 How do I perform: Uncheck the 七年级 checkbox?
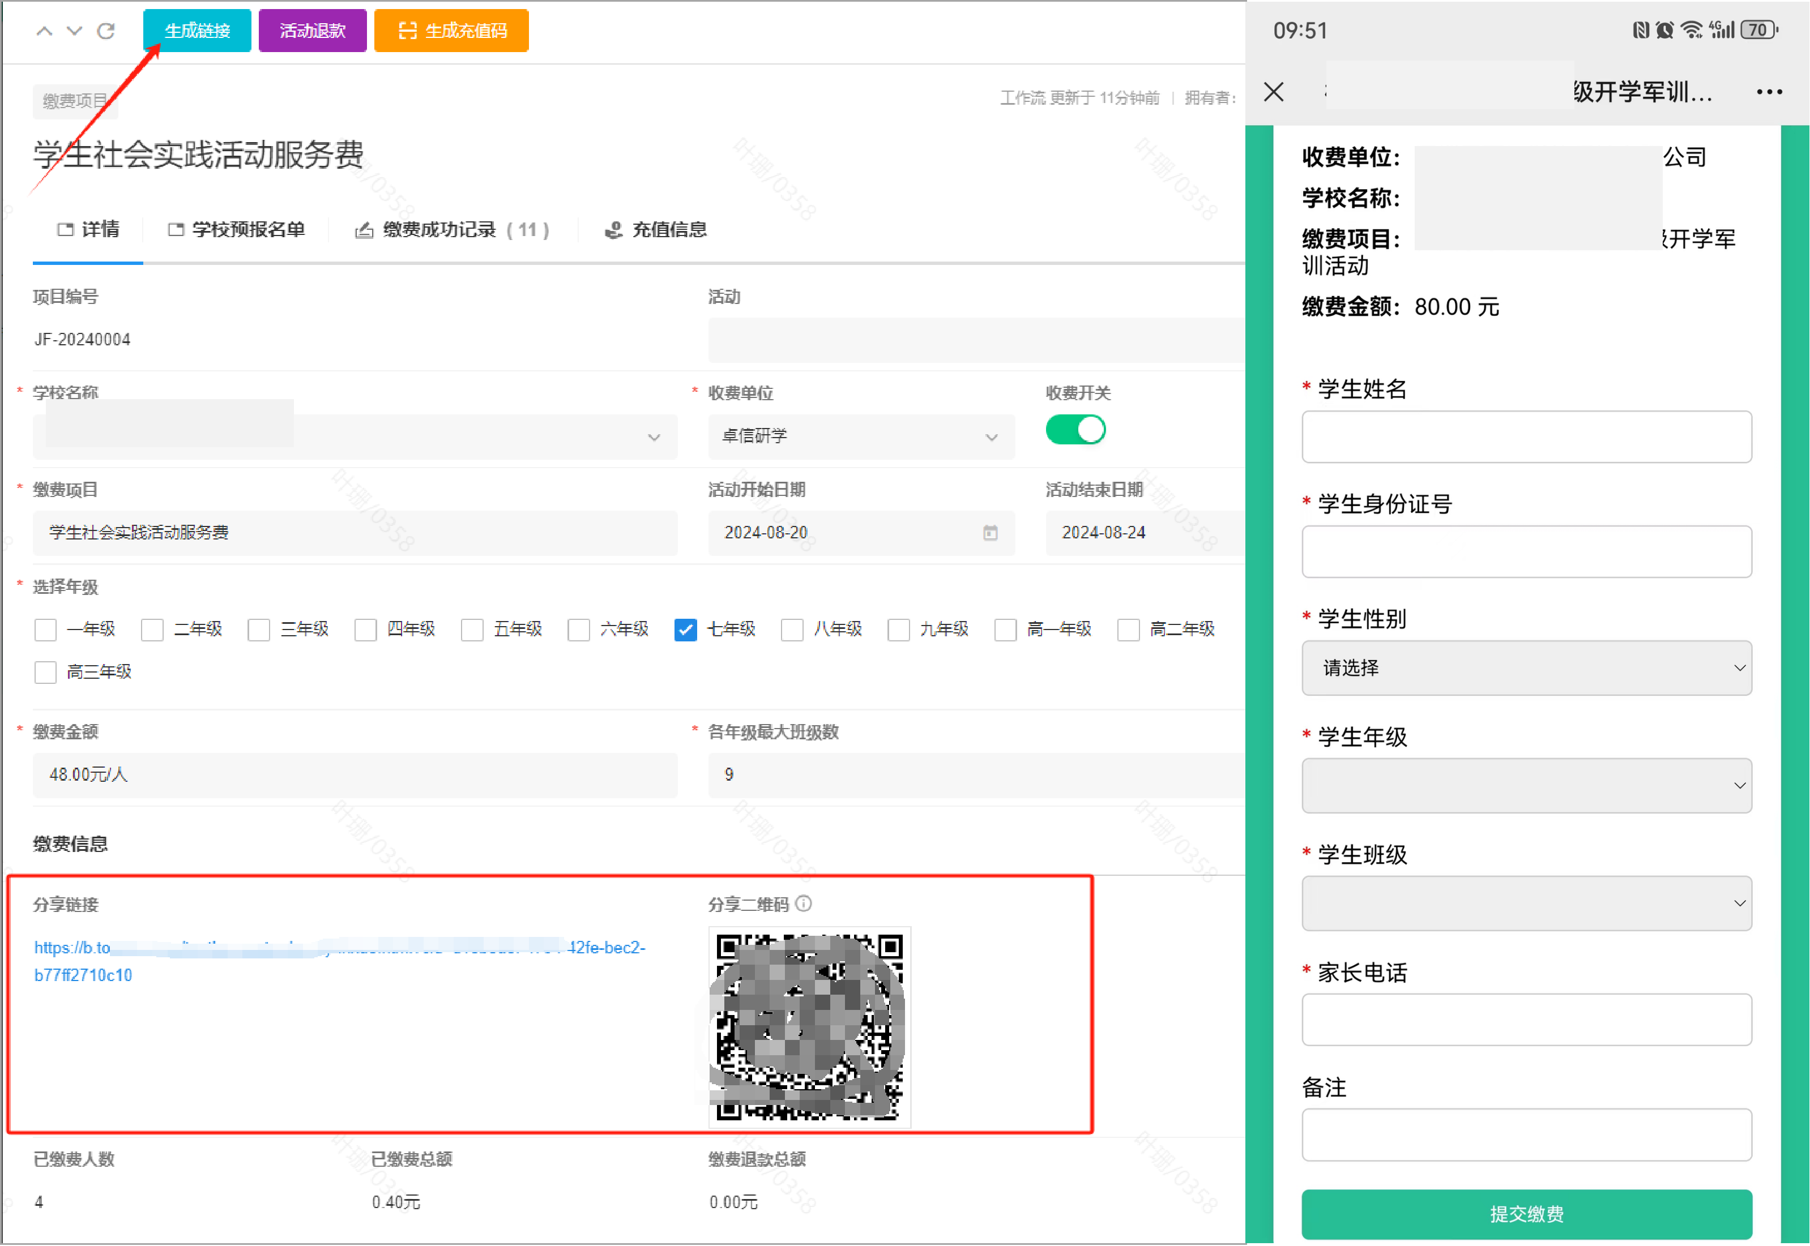685,630
